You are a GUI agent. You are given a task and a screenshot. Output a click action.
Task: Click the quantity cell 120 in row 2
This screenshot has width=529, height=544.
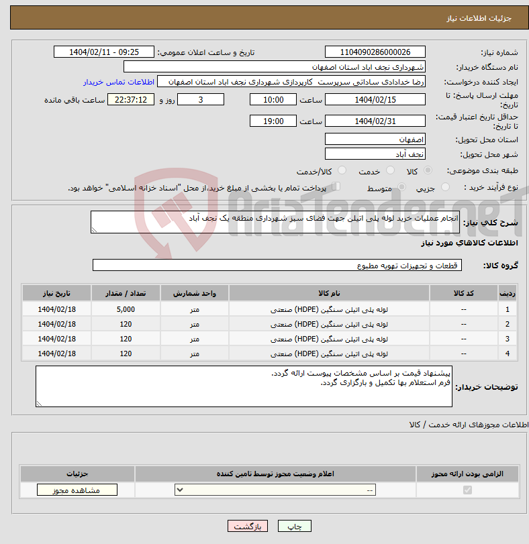[126, 324]
